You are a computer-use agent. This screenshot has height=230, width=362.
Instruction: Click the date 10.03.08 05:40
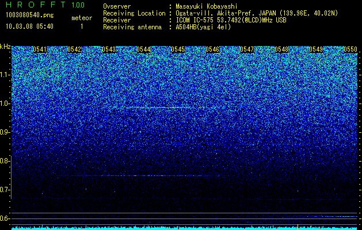(x=29, y=26)
